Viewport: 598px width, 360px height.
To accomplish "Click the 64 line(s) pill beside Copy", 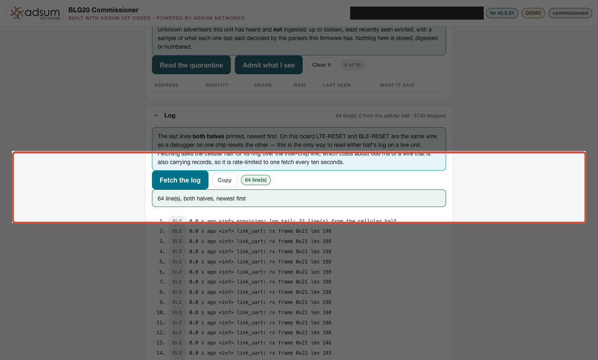I will [256, 180].
